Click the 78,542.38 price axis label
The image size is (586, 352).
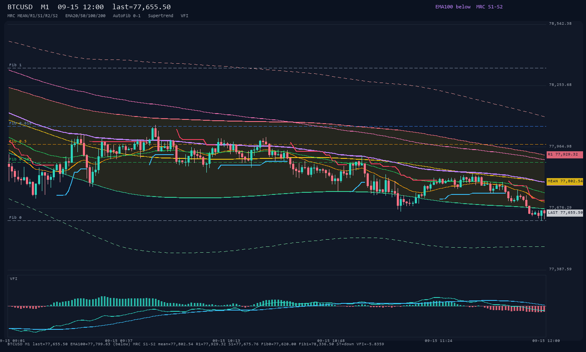tap(560, 24)
